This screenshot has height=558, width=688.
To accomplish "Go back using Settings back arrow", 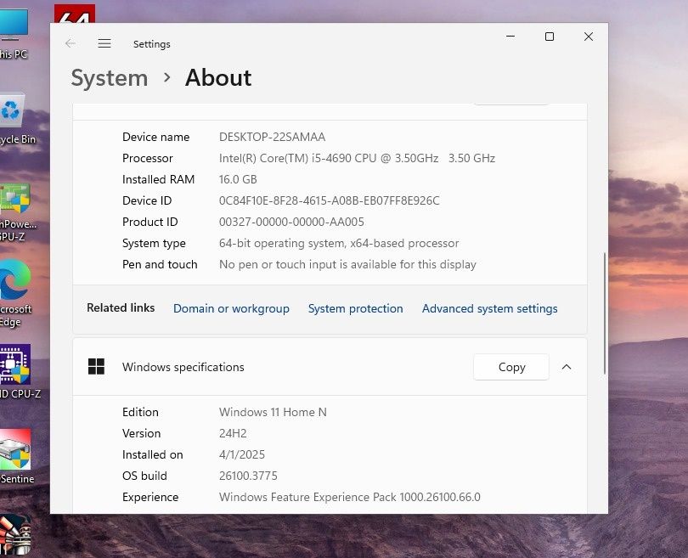I will pyautogui.click(x=70, y=43).
